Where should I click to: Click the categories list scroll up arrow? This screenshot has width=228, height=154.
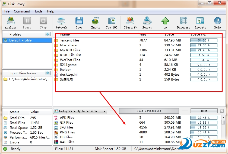[223, 117]
